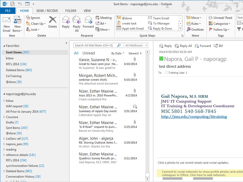Click the message list scroll-up arrow
The height and width of the screenshot is (182, 243).
click(148, 52)
